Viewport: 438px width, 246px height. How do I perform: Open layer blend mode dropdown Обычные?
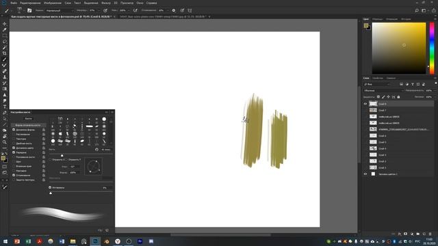(x=384, y=90)
